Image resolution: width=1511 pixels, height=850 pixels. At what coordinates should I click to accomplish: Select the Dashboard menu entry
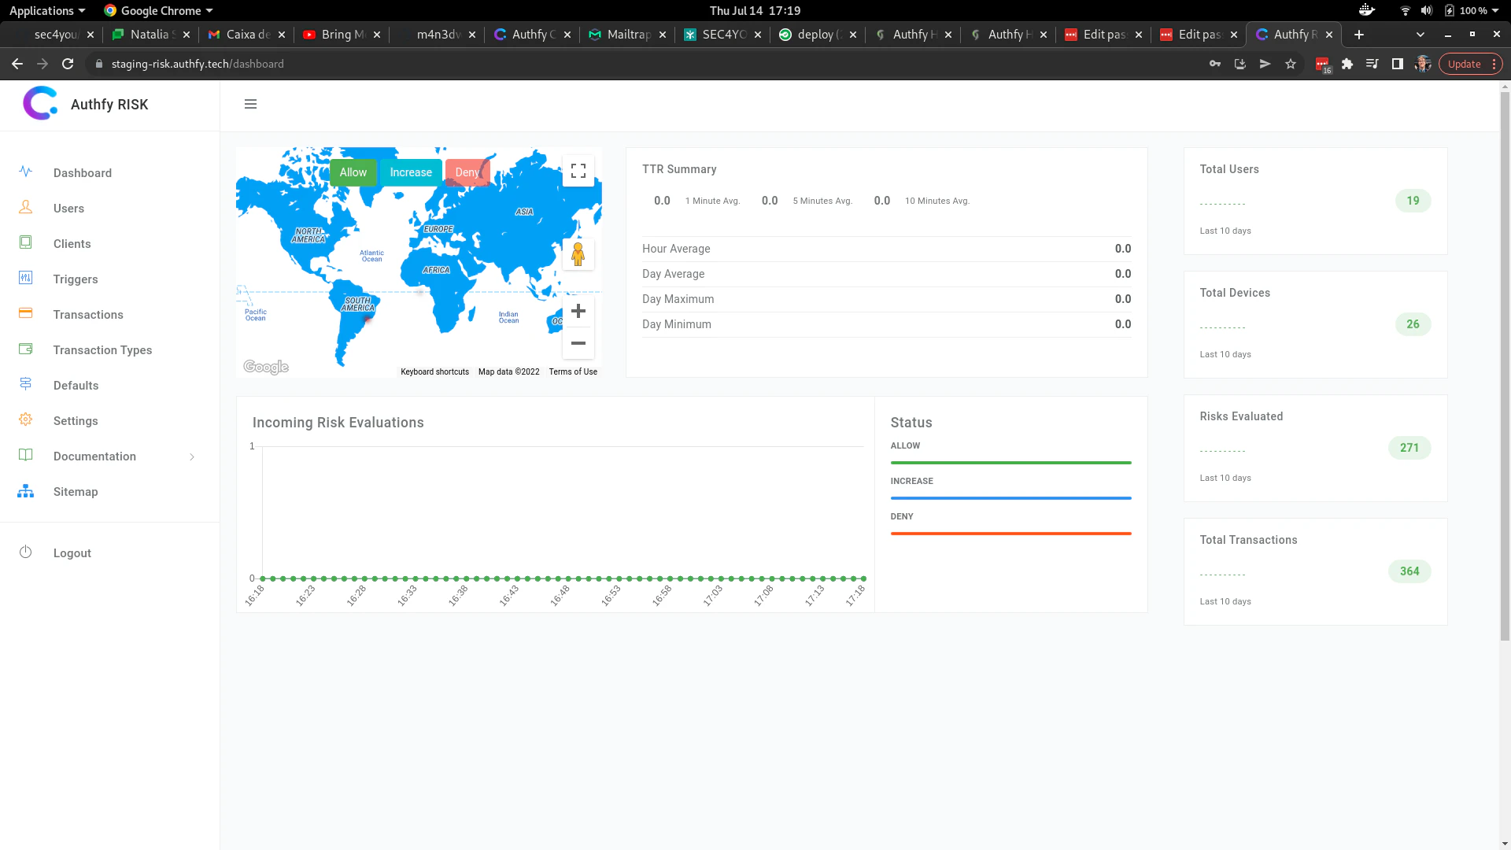81,172
